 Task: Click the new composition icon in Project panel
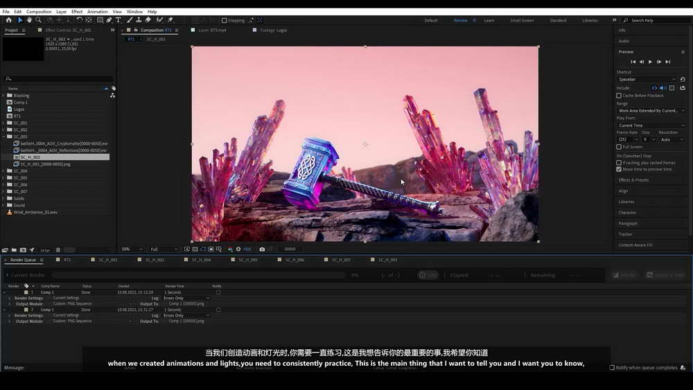click(23, 250)
